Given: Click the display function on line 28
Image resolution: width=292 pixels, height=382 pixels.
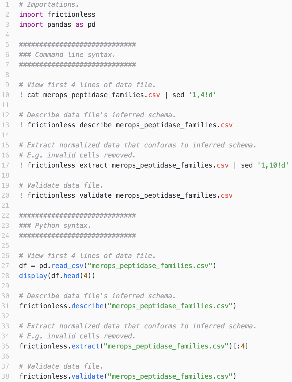Looking at the screenshot, I should click(33, 276).
